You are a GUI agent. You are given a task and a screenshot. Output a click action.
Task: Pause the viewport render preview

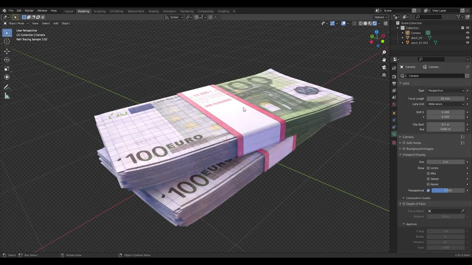click(386, 23)
